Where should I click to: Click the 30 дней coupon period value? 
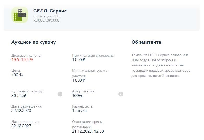coord(19,96)
